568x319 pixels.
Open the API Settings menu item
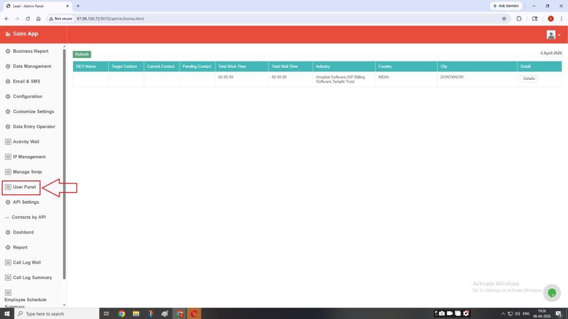(x=26, y=202)
